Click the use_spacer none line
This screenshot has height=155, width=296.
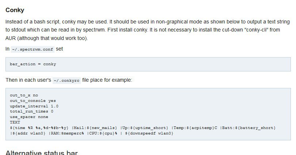click(29, 117)
